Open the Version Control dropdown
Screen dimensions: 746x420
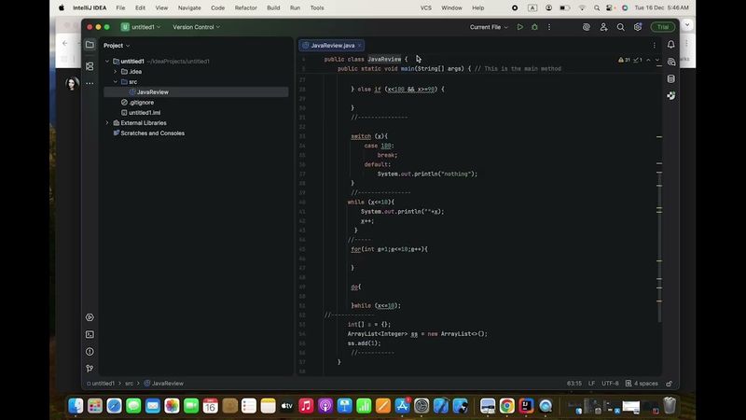(196, 27)
